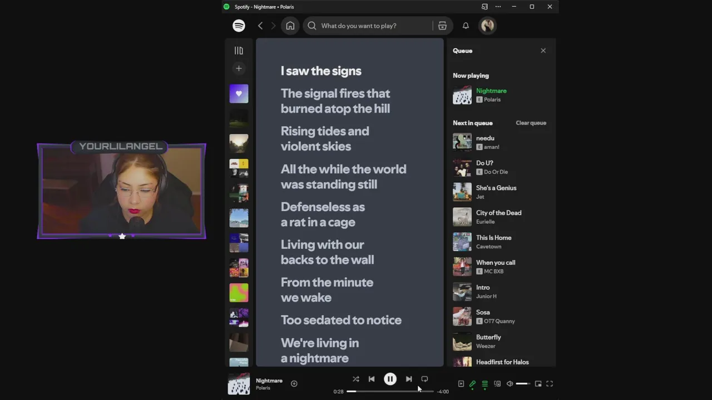Go forward with the right chevron arrow
712x400 pixels.
pos(273,26)
